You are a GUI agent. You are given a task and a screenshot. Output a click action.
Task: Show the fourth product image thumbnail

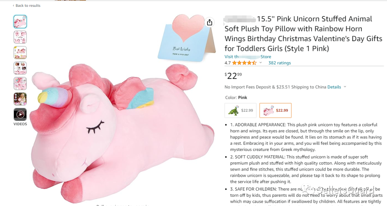click(20, 68)
